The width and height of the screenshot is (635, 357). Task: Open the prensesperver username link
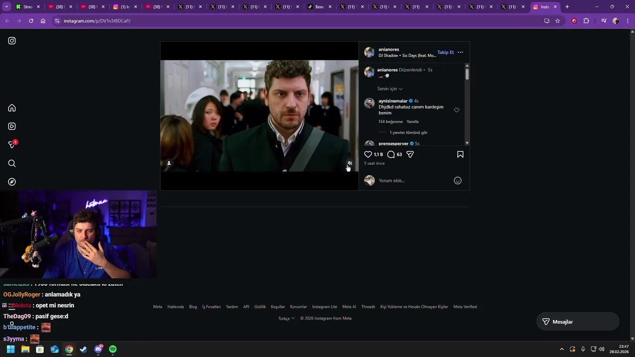[x=393, y=144]
